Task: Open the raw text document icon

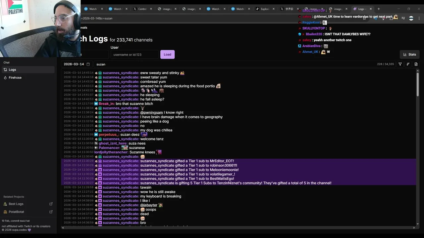Action: click(x=416, y=64)
